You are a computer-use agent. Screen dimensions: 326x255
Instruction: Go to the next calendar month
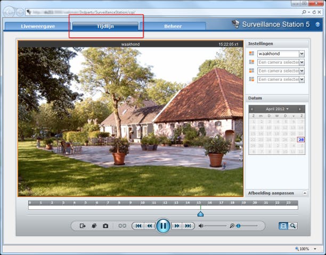click(299, 109)
